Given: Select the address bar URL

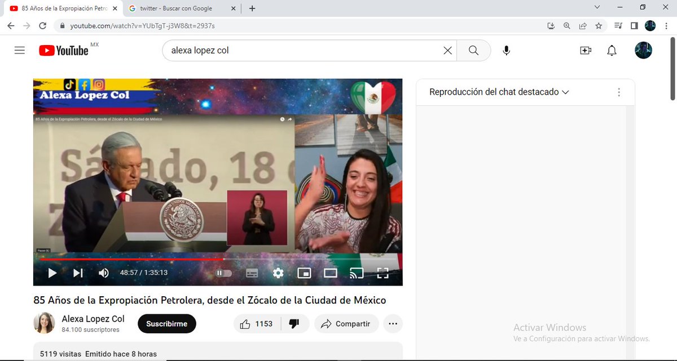Looking at the screenshot, I should point(142,26).
